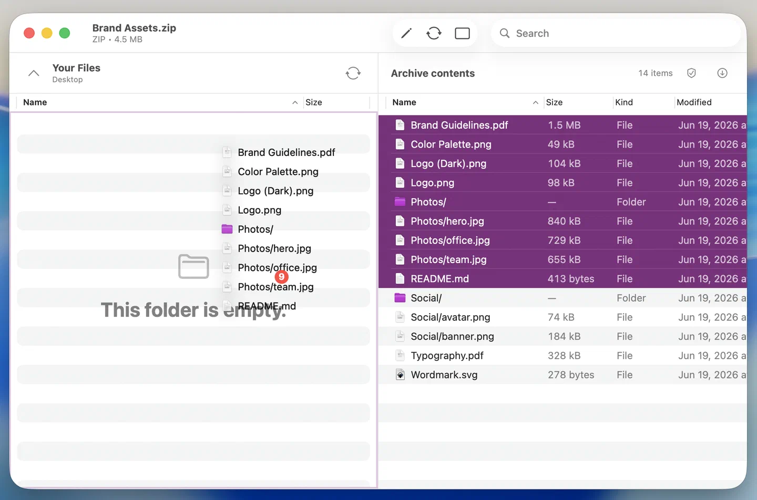Screen dimensions: 757x500
Task: Click the Wordmark.svg file name
Action: click(444, 375)
